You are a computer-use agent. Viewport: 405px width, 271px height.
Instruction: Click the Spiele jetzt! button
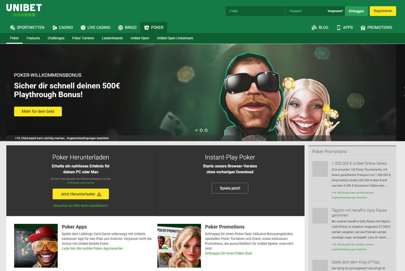pos(230,188)
